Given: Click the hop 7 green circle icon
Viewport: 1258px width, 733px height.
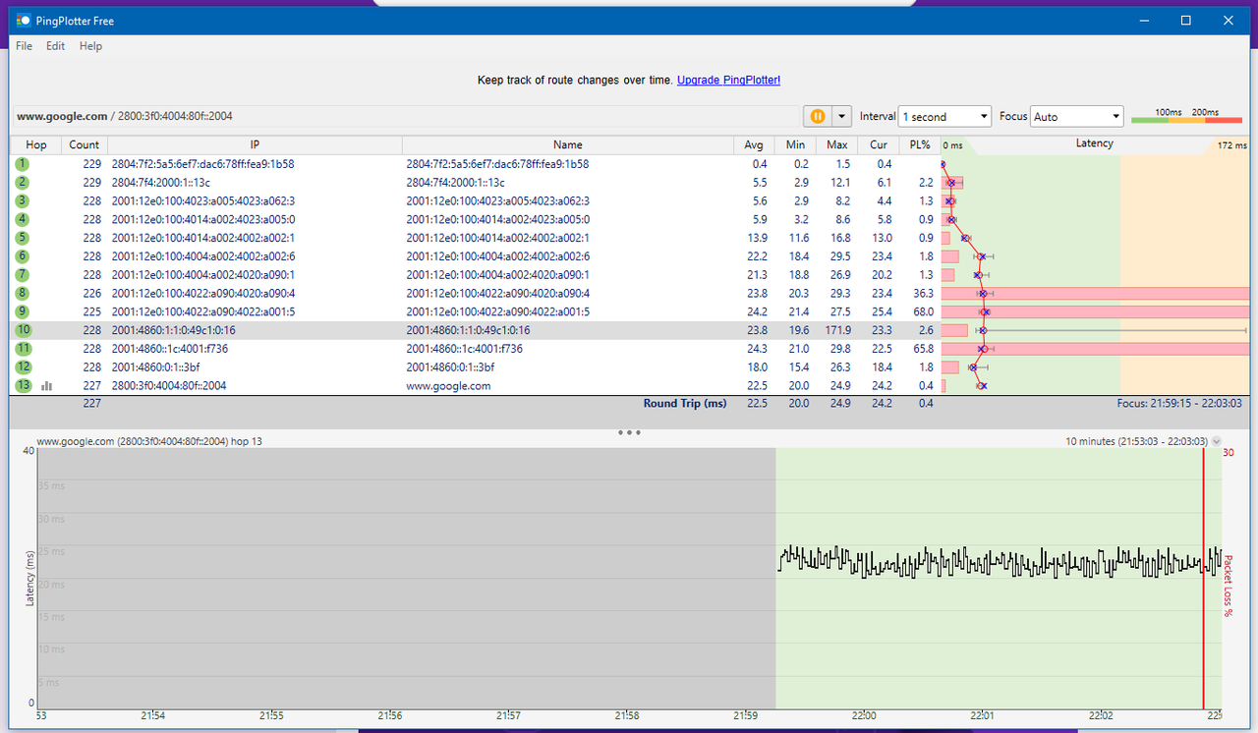Looking at the screenshot, I should click(22, 275).
